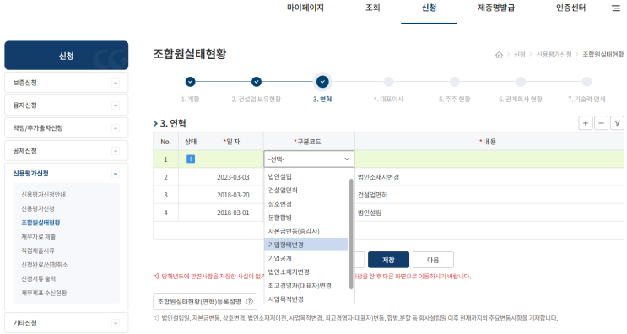Image resolution: width=627 pixels, height=334 pixels.
Task: Expand 융자신청 sidebar section
Action: [x=115, y=105]
